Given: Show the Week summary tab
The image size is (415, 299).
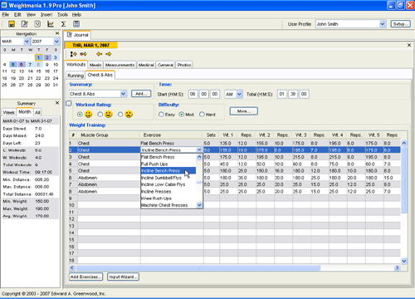Looking at the screenshot, I should 9,112.
